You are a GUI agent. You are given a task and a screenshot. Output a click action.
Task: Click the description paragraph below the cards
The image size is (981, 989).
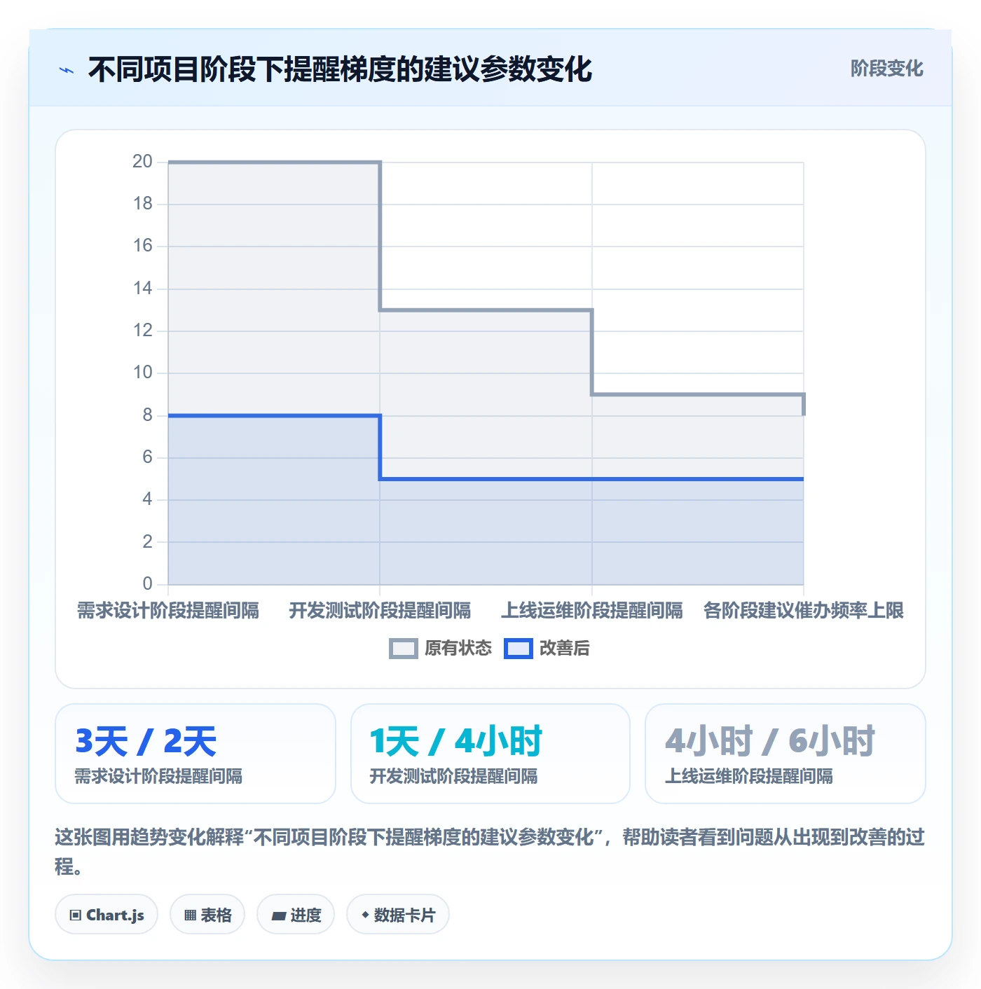pos(490,852)
